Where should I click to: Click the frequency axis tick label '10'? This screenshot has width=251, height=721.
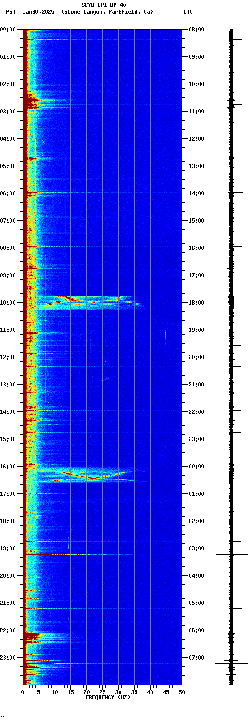tap(55, 692)
